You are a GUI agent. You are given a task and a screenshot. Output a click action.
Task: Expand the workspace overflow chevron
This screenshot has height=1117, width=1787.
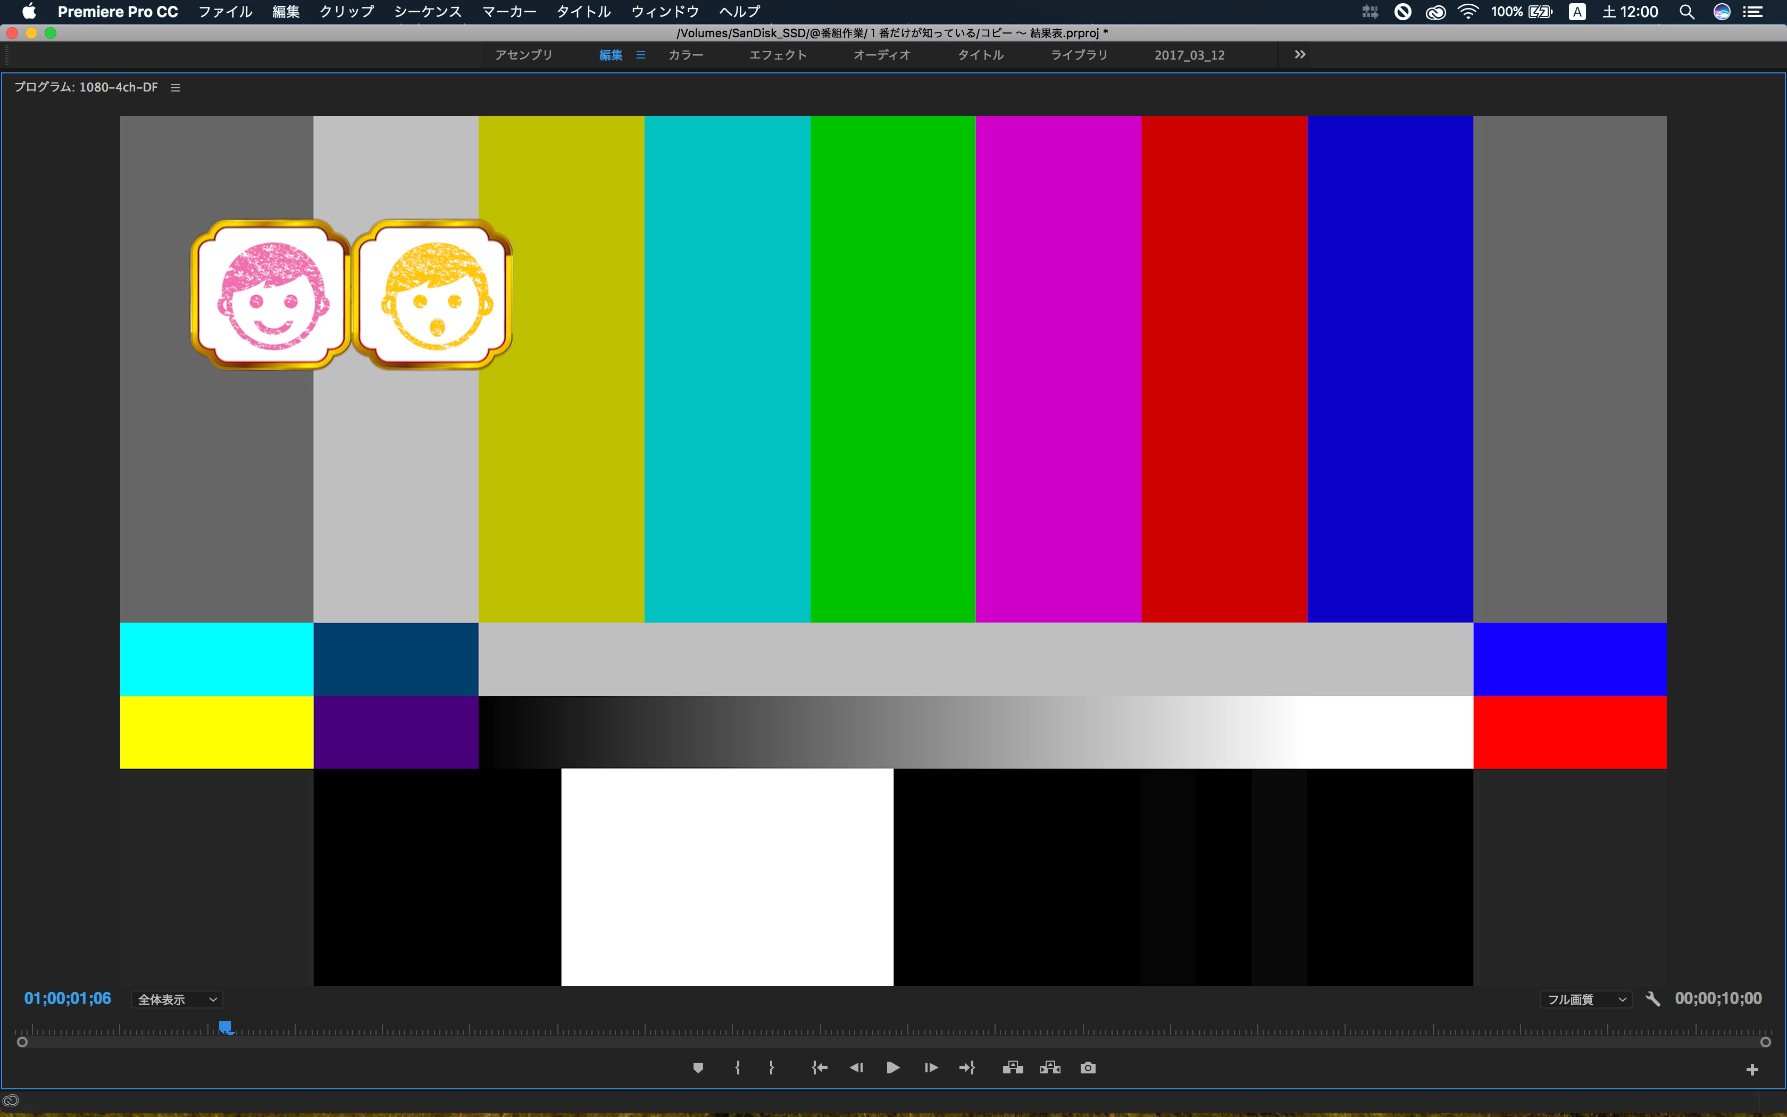coord(1300,55)
